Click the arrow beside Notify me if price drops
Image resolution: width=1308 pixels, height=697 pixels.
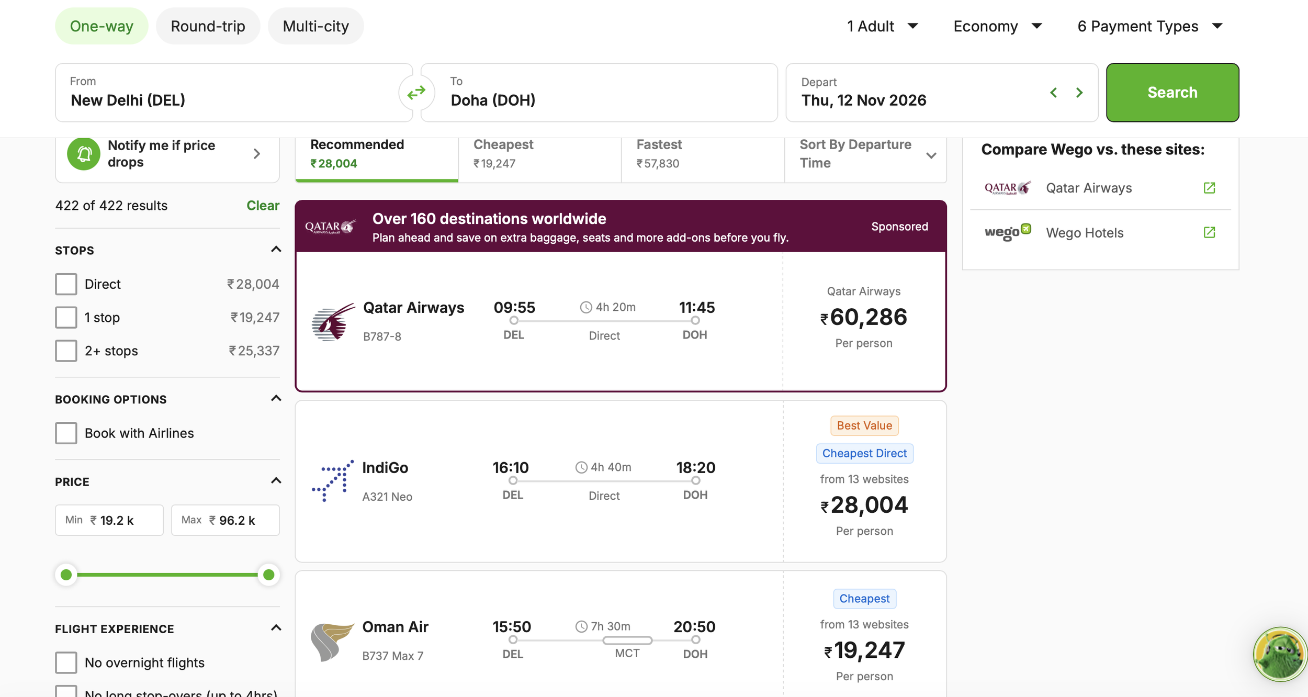[x=257, y=154]
